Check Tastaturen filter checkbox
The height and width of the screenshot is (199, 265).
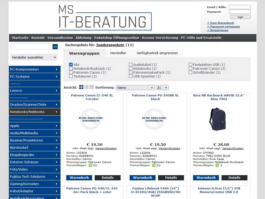tap(71, 76)
